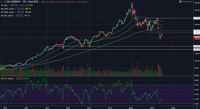This screenshot has width=200, height=109.
Task: Click the red 165.70 current price marker
Action: pyautogui.click(x=197, y=37)
